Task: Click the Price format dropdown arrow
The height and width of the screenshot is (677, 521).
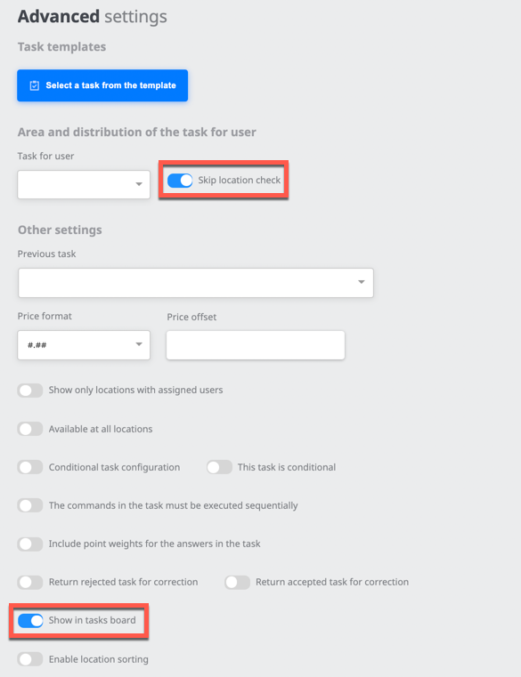Action: pos(139,344)
